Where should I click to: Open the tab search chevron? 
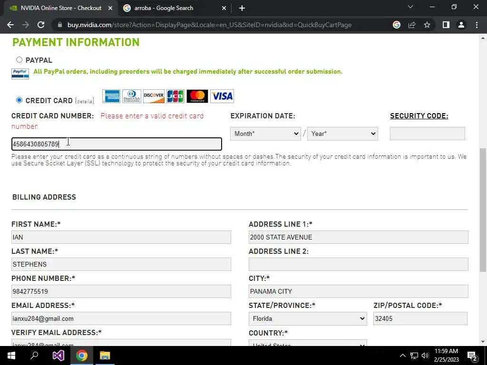(410, 7)
